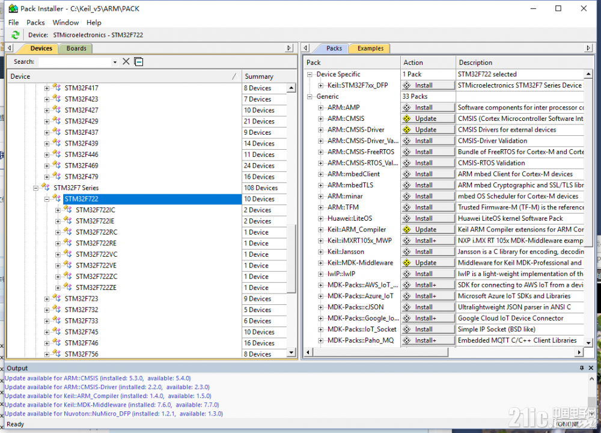Click install diamond icon for lwIP::lwIP
The width and height of the screenshot is (601, 433).
pos(407,274)
